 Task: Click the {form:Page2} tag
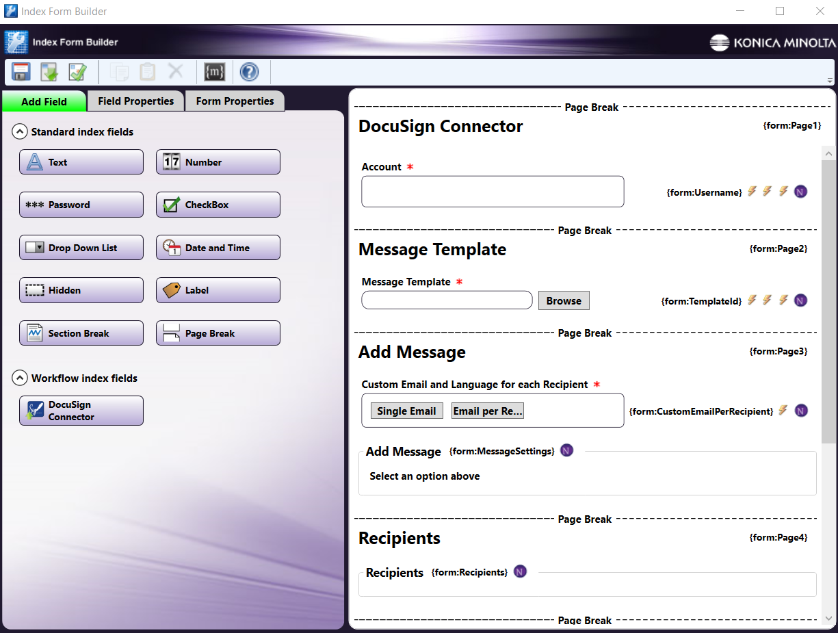(x=778, y=248)
